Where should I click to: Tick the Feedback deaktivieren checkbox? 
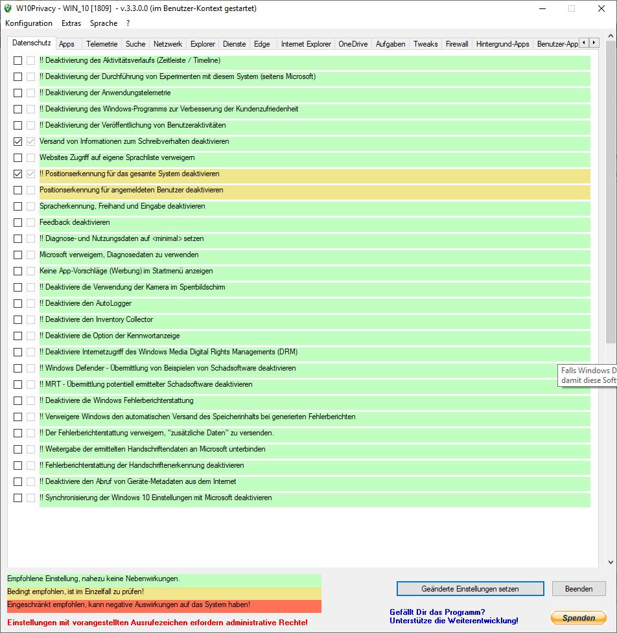coord(17,222)
